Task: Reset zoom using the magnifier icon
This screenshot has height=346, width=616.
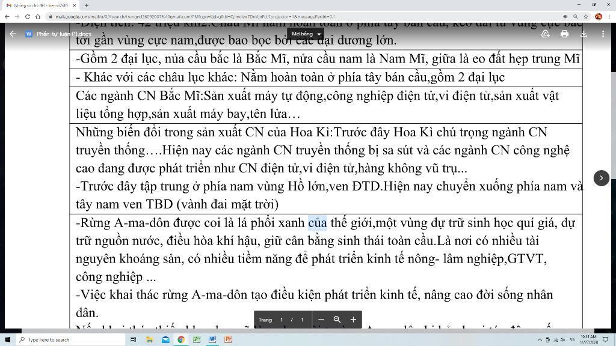Action: (x=337, y=320)
